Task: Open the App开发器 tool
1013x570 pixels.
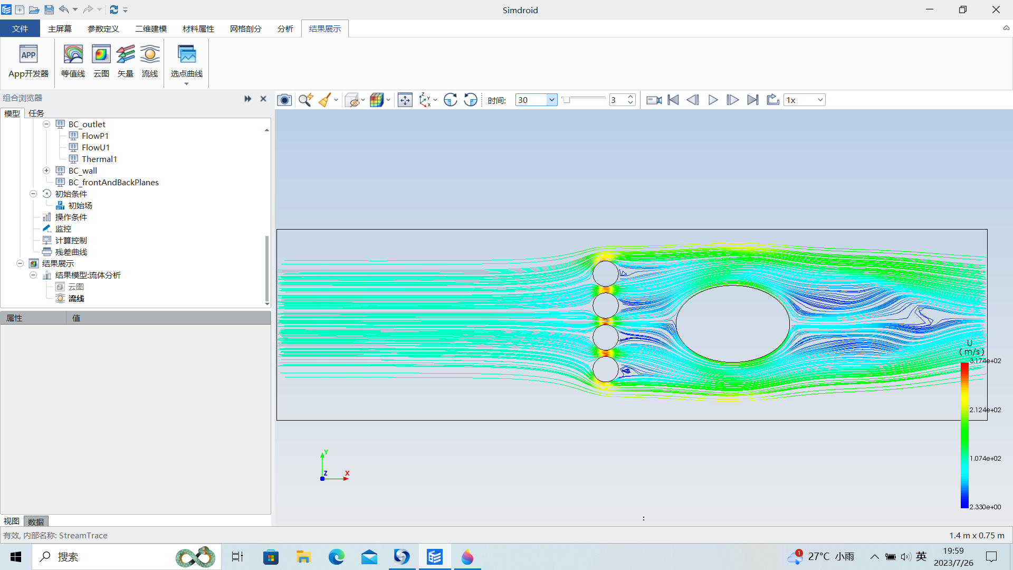Action: point(28,62)
